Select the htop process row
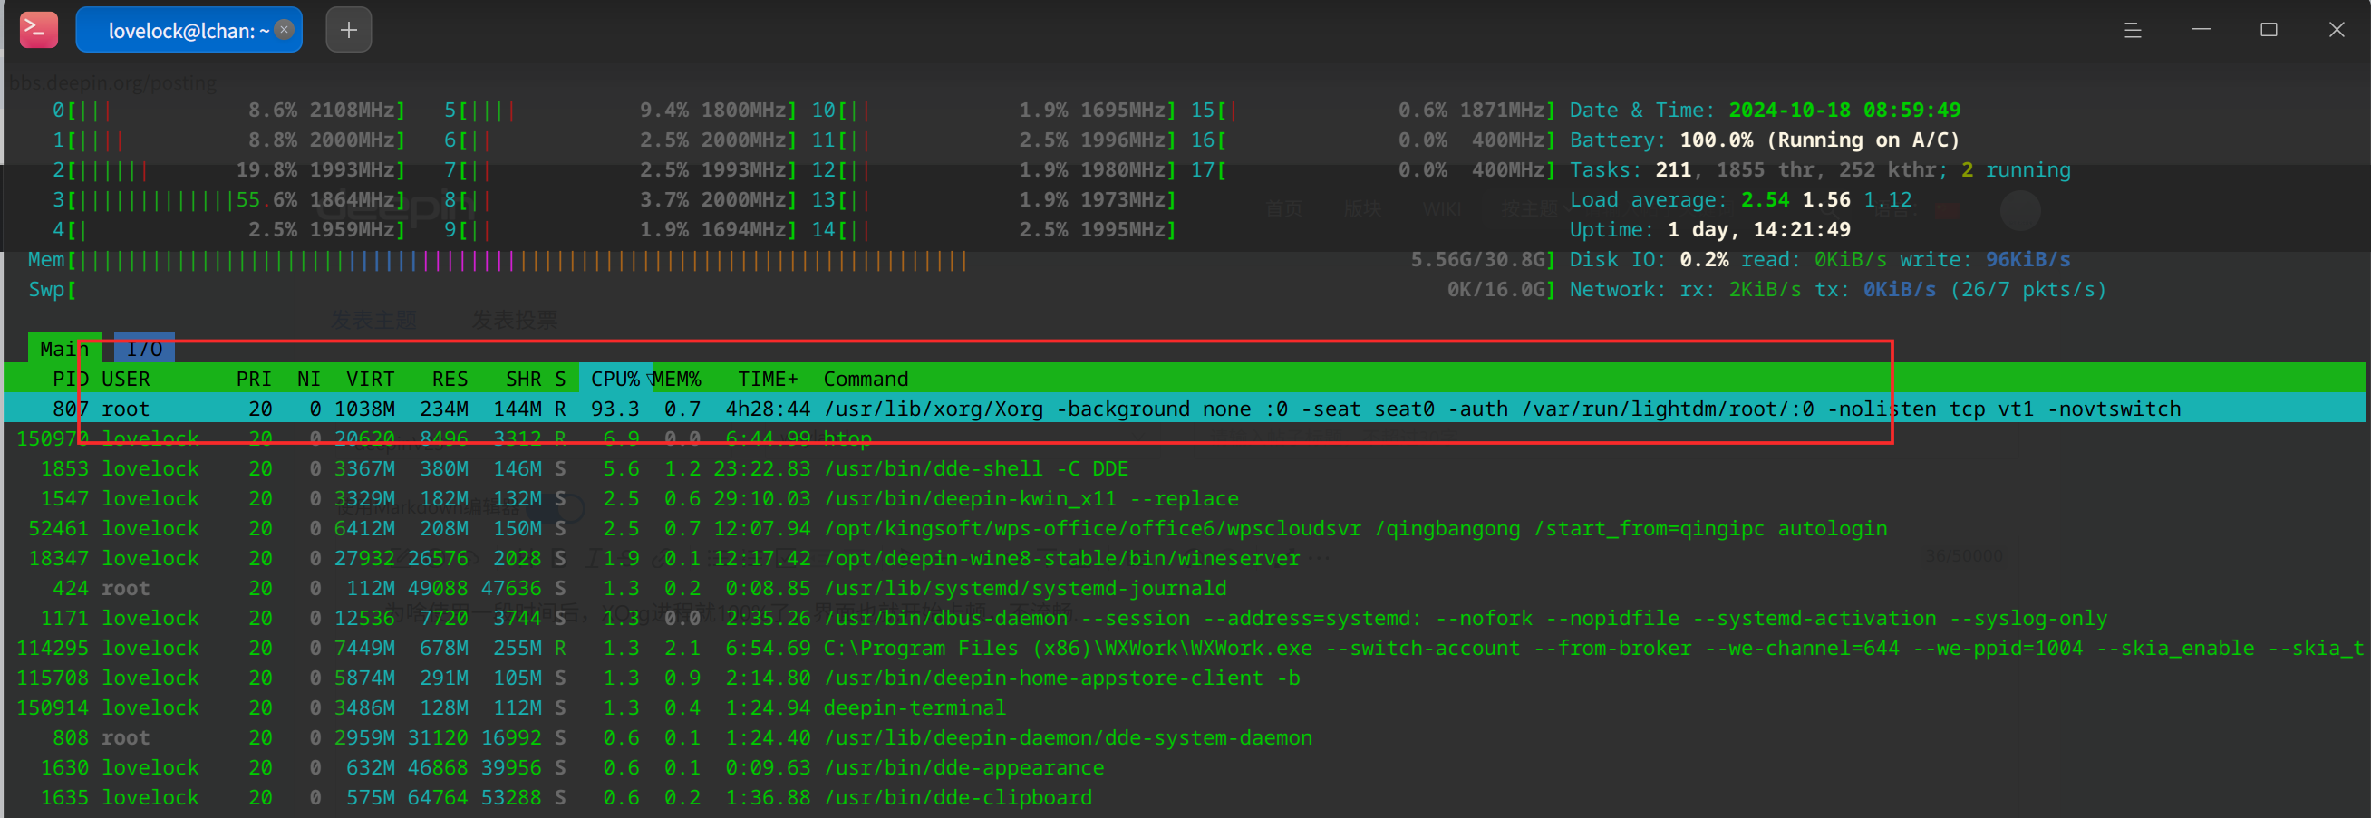The width and height of the screenshot is (2371, 818). coord(1185,439)
